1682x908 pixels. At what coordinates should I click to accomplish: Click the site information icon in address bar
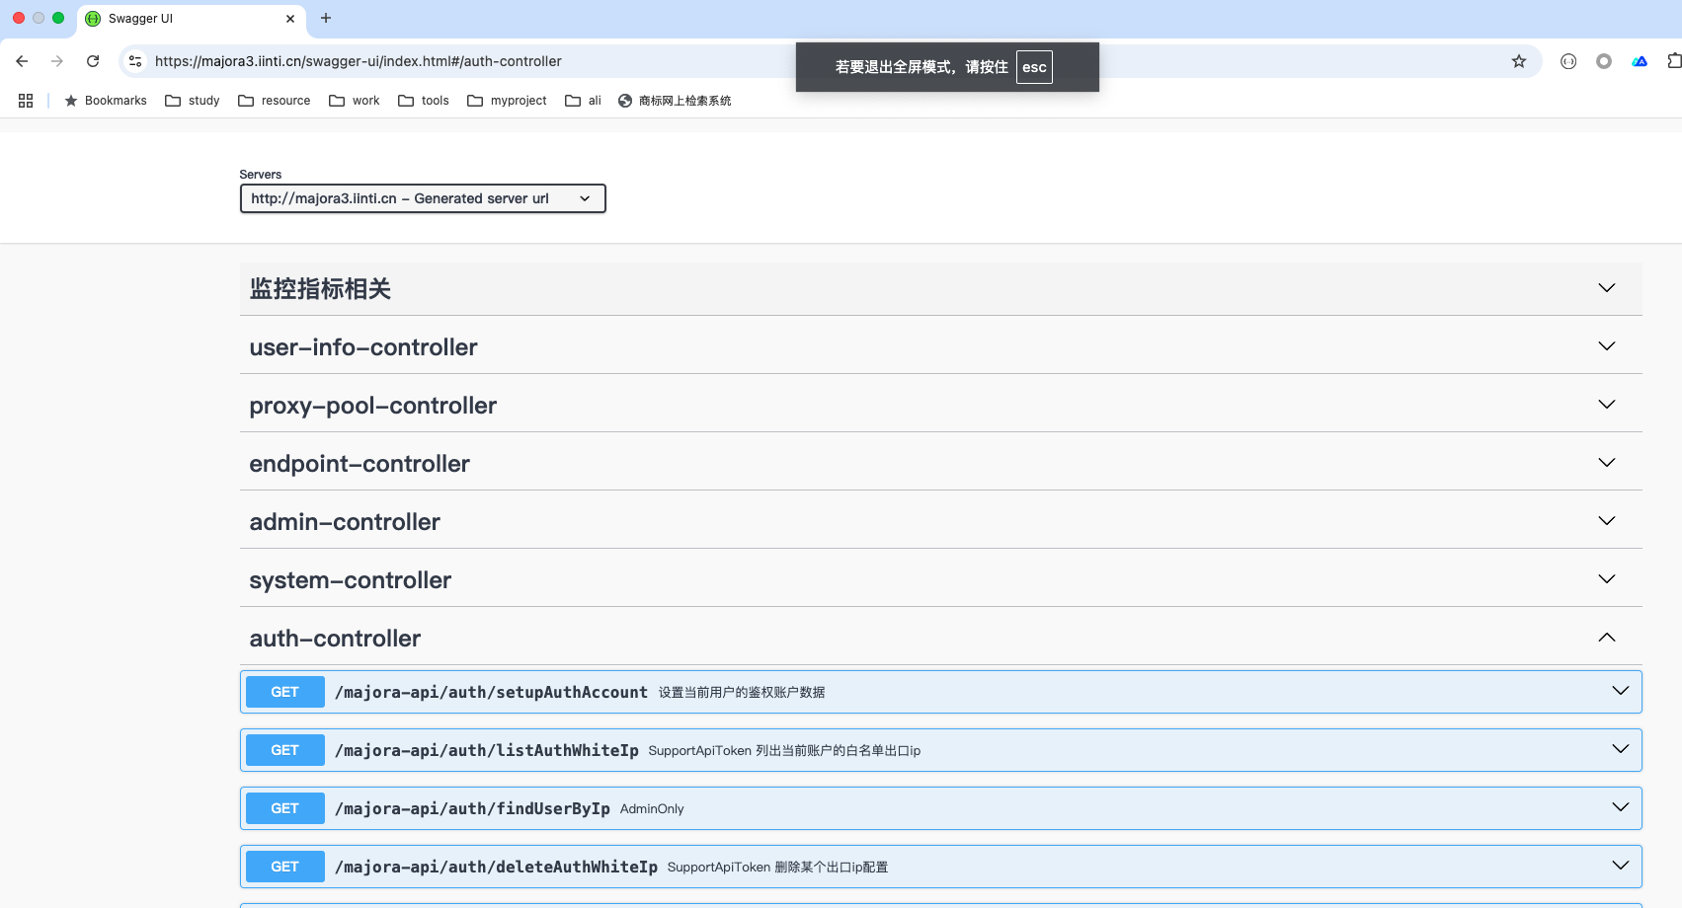tap(135, 61)
